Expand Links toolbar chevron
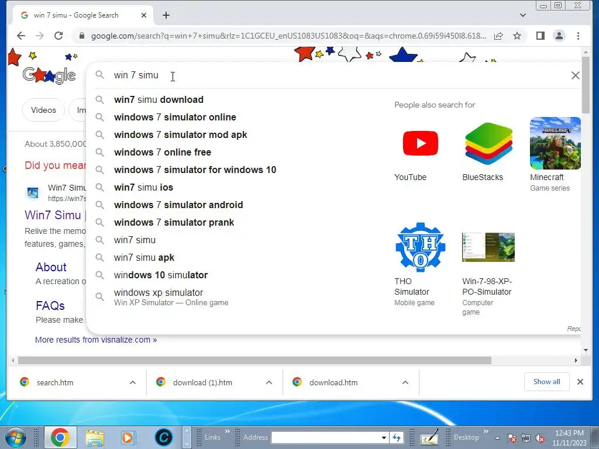Viewport: 599px width, 449px height. 228,431
